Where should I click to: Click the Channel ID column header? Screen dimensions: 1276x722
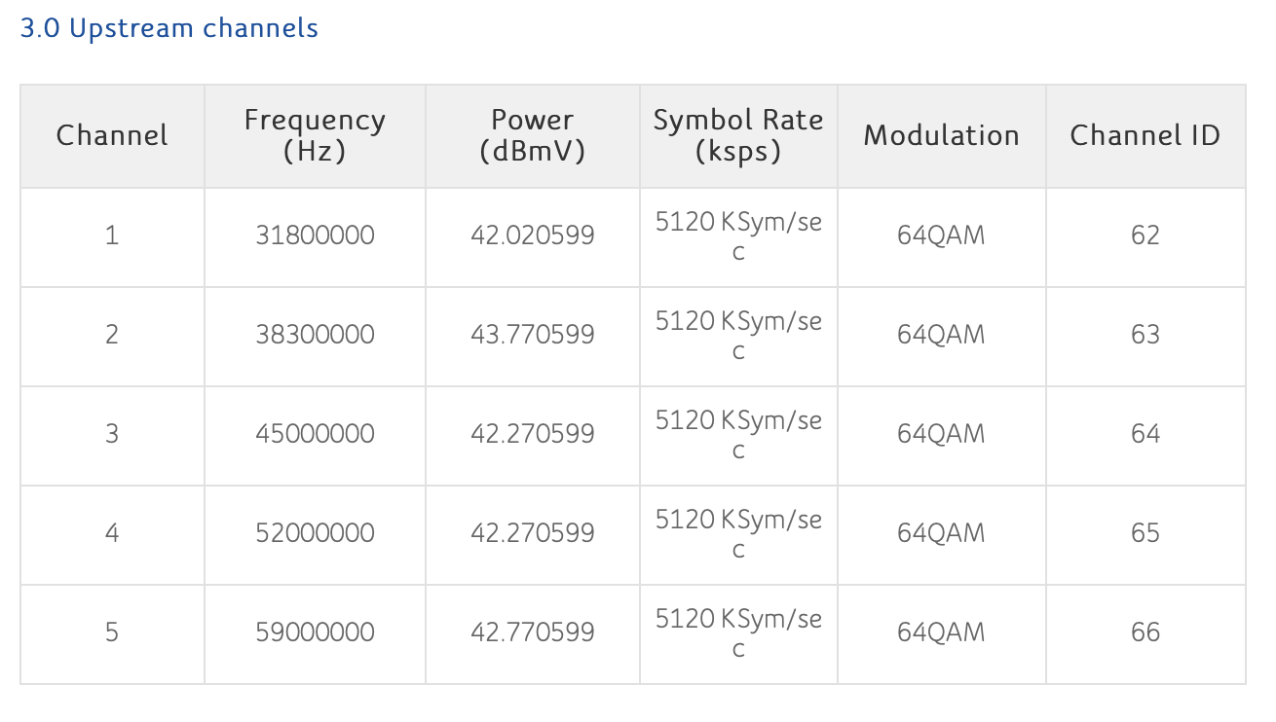[1145, 135]
